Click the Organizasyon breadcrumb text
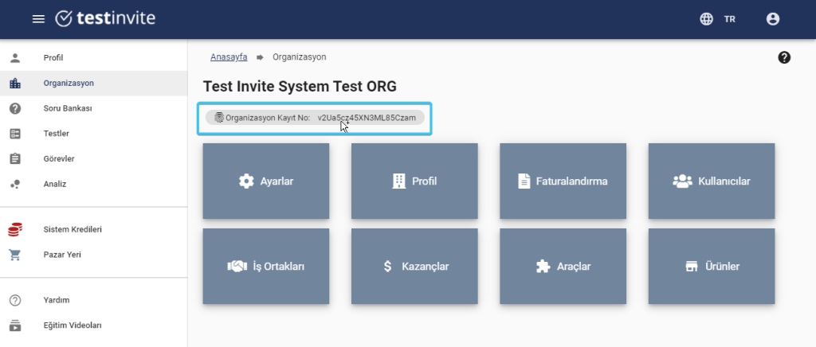816x347 pixels. coord(300,57)
